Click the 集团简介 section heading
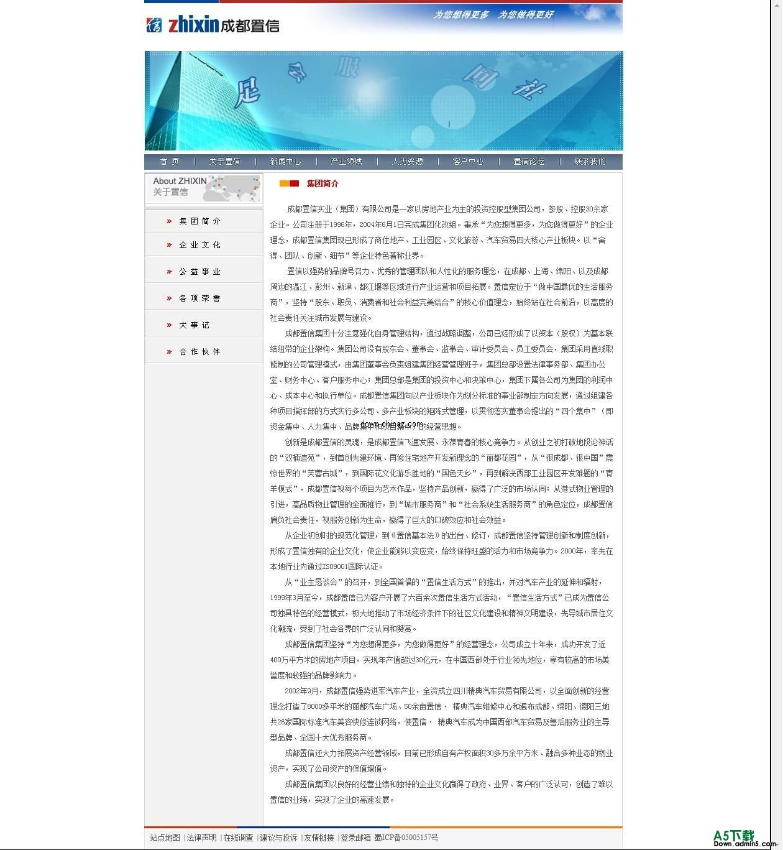 (x=323, y=183)
